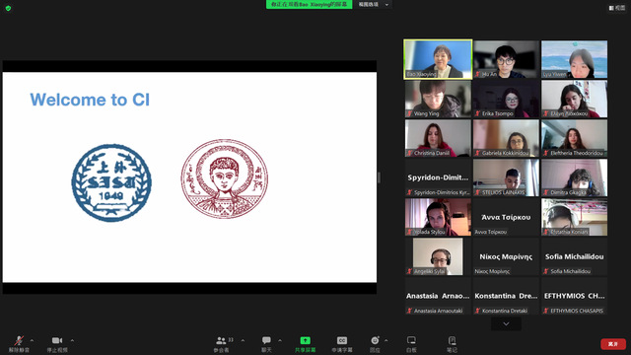
Task: Click divider handle between slide and gallery
Action: click(379, 177)
